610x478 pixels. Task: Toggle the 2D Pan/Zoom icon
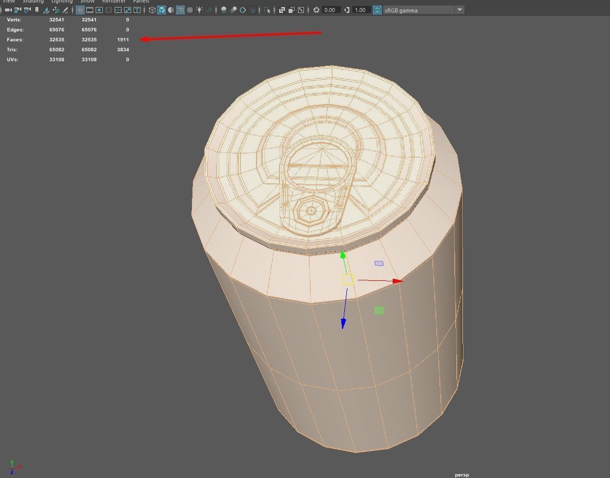(x=56, y=10)
